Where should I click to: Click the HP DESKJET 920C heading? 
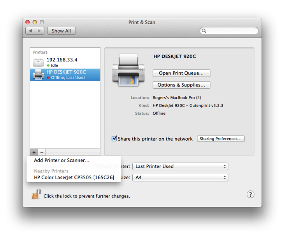(175, 56)
